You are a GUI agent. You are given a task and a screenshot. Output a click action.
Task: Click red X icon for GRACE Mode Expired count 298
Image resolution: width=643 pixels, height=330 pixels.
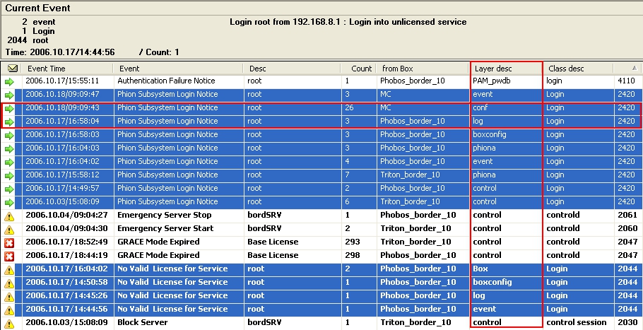tap(10, 256)
